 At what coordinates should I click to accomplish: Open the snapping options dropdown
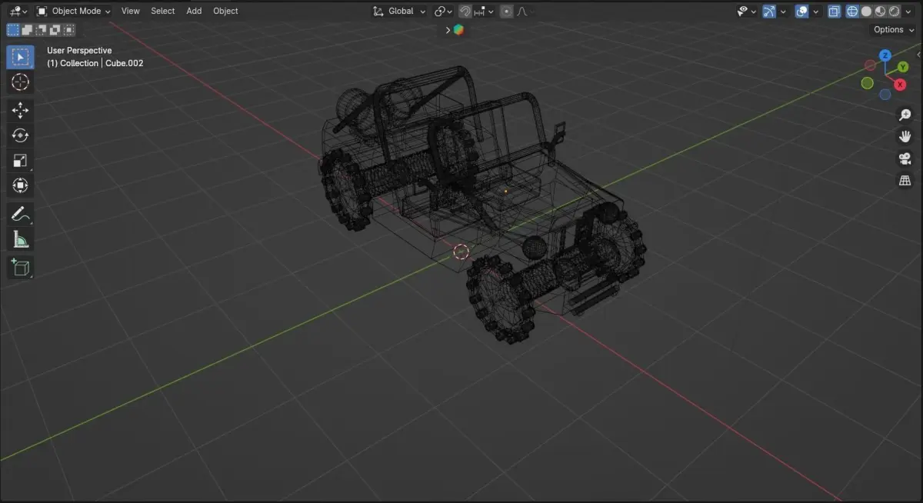point(484,12)
